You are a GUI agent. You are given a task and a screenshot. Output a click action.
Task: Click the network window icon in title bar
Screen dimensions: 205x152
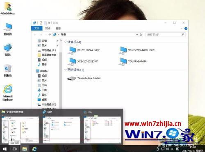click(x=34, y=23)
